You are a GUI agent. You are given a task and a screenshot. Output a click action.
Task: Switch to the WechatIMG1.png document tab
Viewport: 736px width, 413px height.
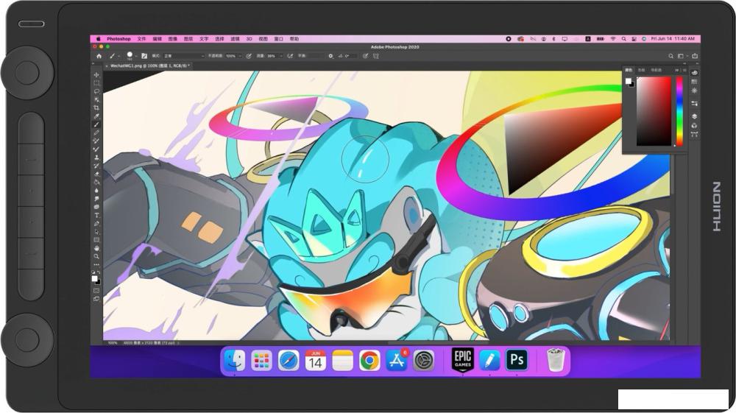tap(149, 66)
